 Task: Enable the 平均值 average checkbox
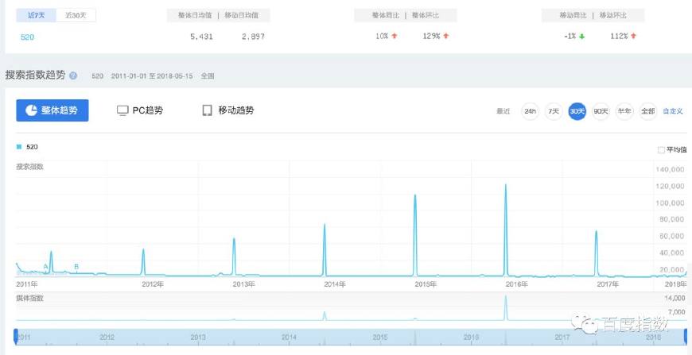point(661,150)
